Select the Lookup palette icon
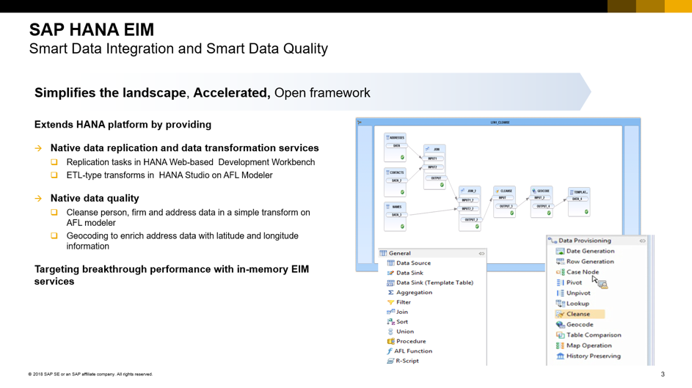Viewport: 692px width, 388px height. (561, 304)
